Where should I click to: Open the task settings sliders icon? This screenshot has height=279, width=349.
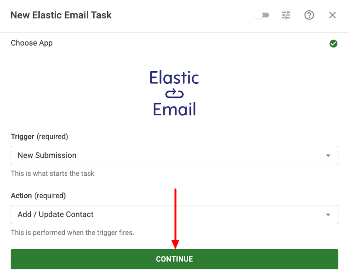tap(286, 15)
